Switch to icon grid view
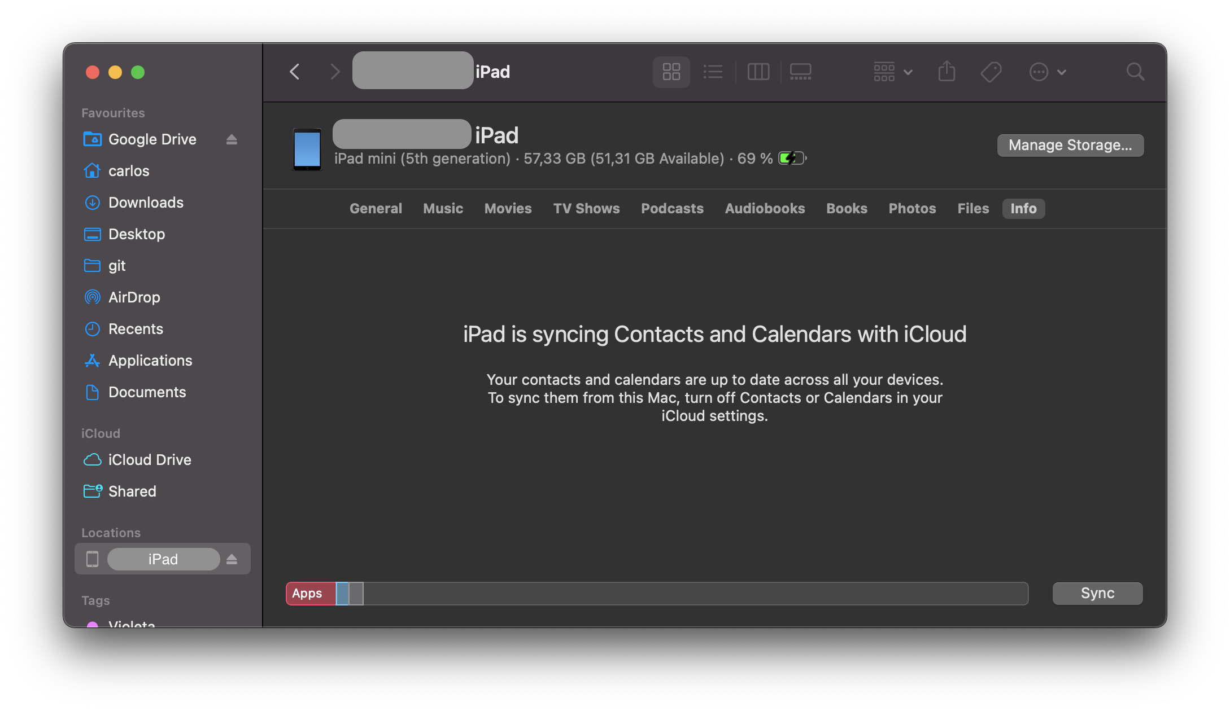Screen dimensions: 1230x711 coord(671,72)
